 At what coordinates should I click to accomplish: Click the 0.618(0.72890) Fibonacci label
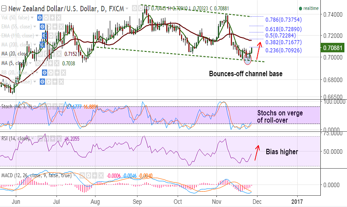(283, 29)
